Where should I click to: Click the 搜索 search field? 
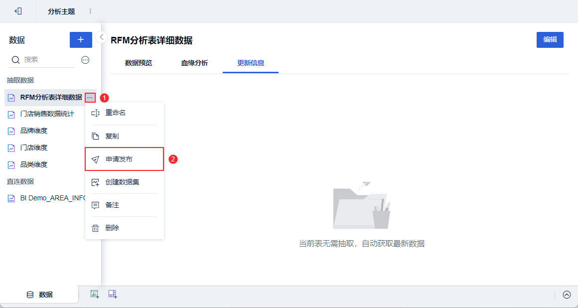pos(47,59)
